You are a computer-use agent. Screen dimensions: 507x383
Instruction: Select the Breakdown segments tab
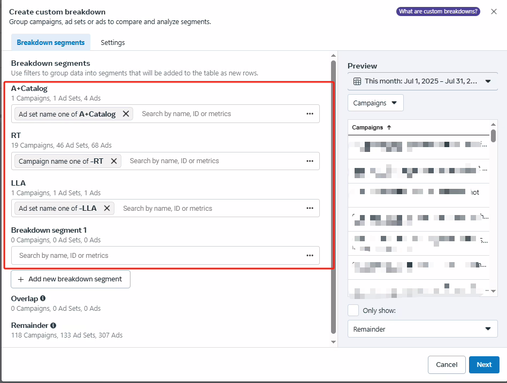[x=51, y=42]
